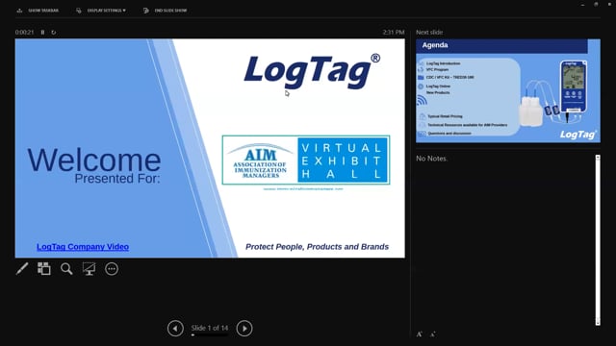The width and height of the screenshot is (616, 346).
Task: Restore the presenter view window
Action: (596, 4)
